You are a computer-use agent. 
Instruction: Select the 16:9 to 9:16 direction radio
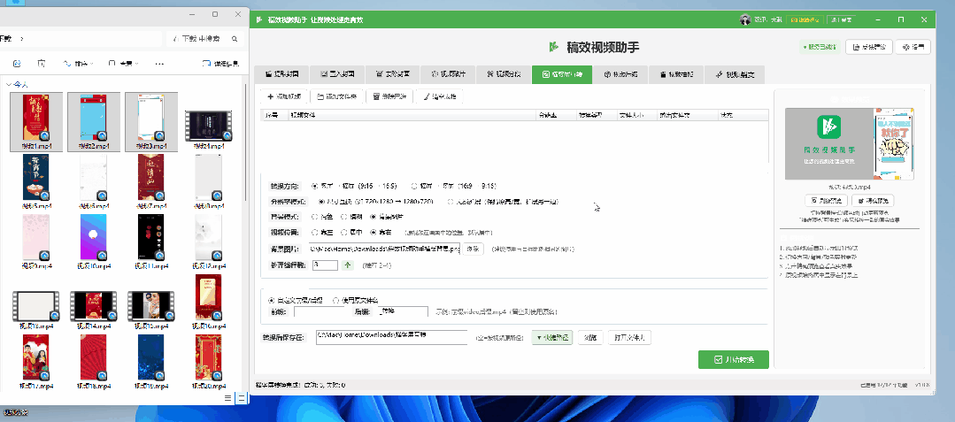tap(414, 187)
